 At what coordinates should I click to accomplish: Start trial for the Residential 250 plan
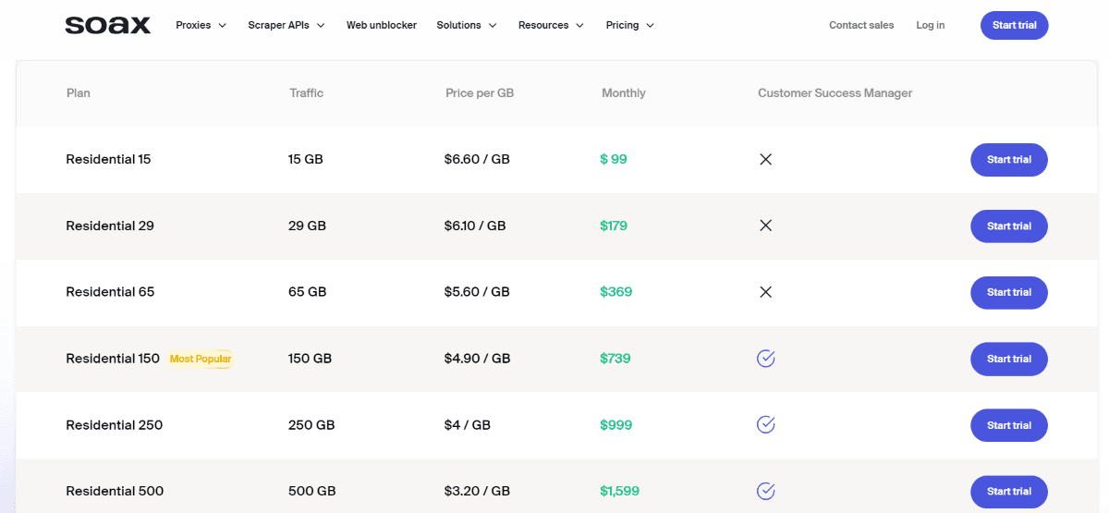pos(1009,425)
